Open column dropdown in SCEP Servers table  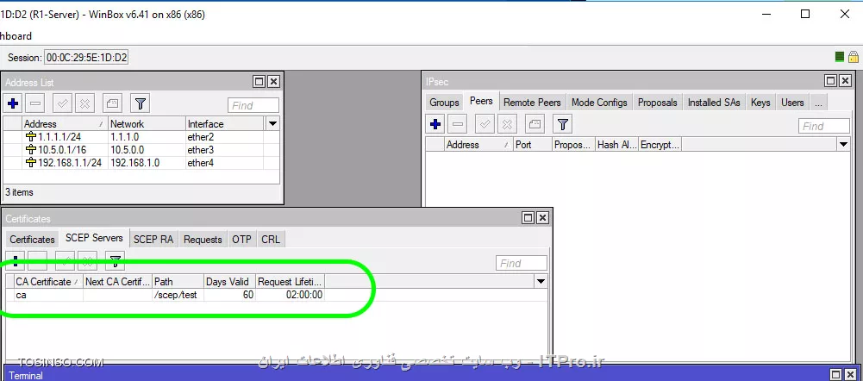pos(541,281)
